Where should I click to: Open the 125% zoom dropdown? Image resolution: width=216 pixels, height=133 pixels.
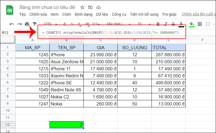[49, 24]
